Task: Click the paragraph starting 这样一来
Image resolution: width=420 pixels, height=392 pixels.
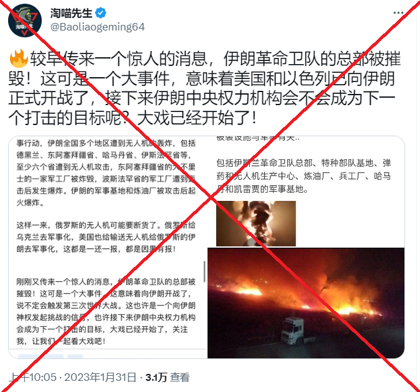Action: [106, 237]
